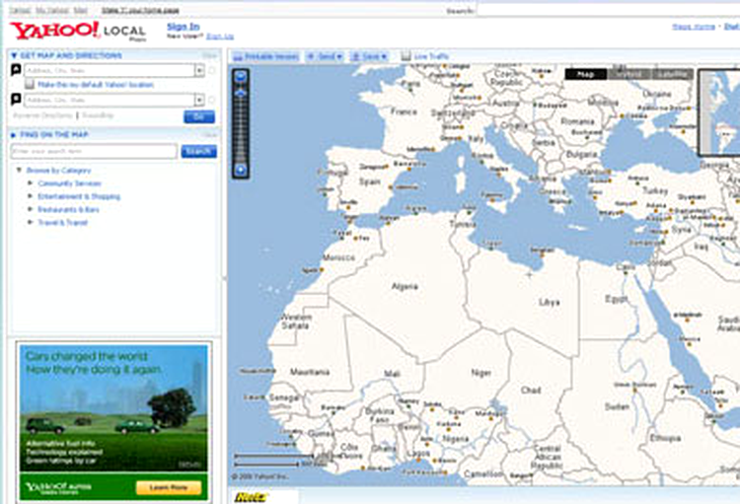This screenshot has width=740, height=504.
Task: Click the Entertainment & Shopping link
Action: (79, 196)
